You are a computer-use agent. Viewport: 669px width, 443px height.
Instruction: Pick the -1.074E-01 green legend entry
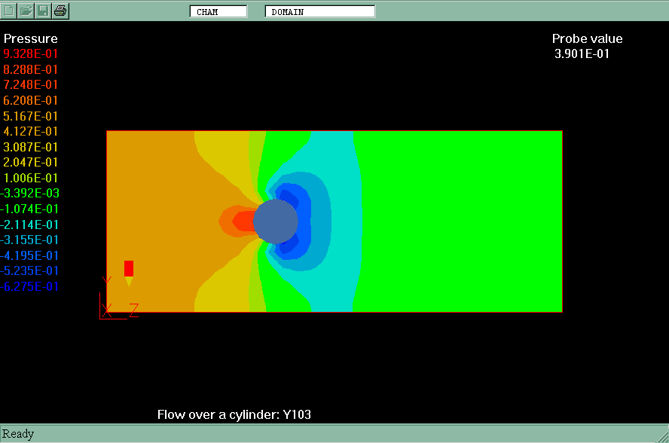(30, 209)
